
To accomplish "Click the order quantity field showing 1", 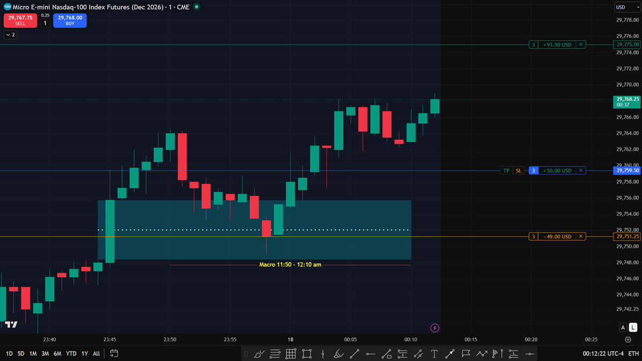I will [45, 23].
